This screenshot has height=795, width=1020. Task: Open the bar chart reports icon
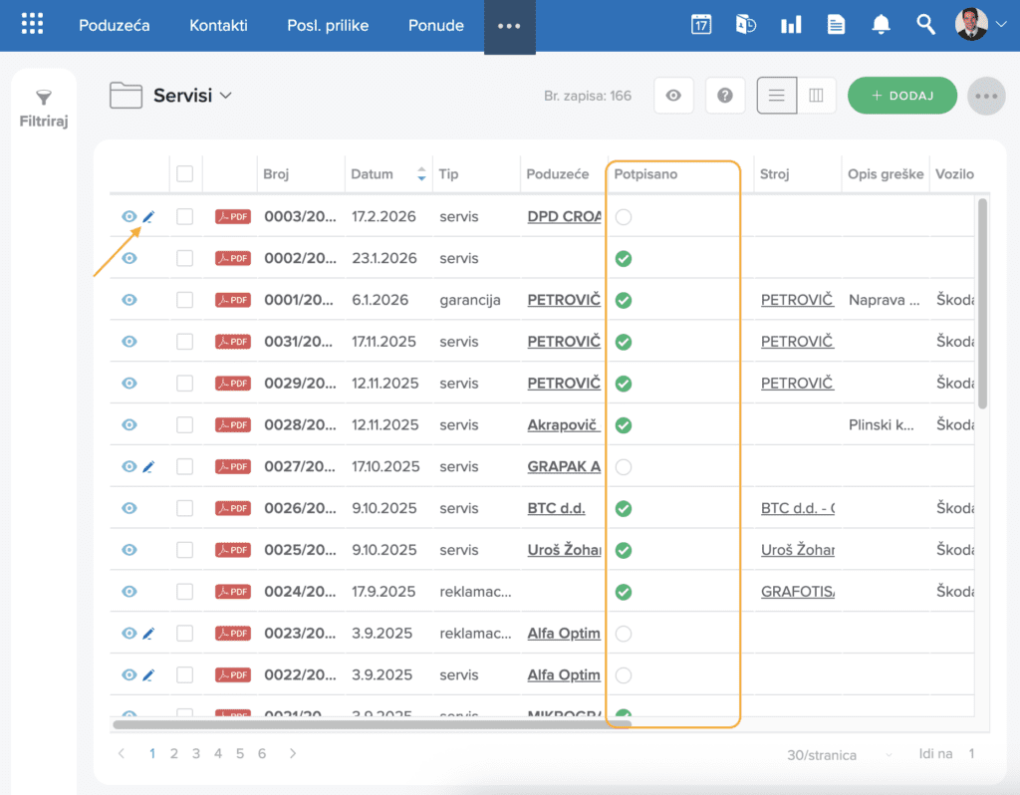pyautogui.click(x=790, y=25)
